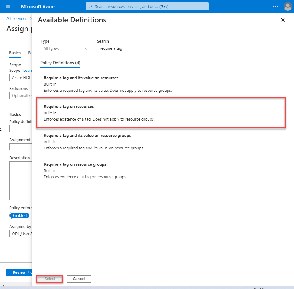Open the ellipsis more-options menu
The image size is (294, 289).
[275, 6]
